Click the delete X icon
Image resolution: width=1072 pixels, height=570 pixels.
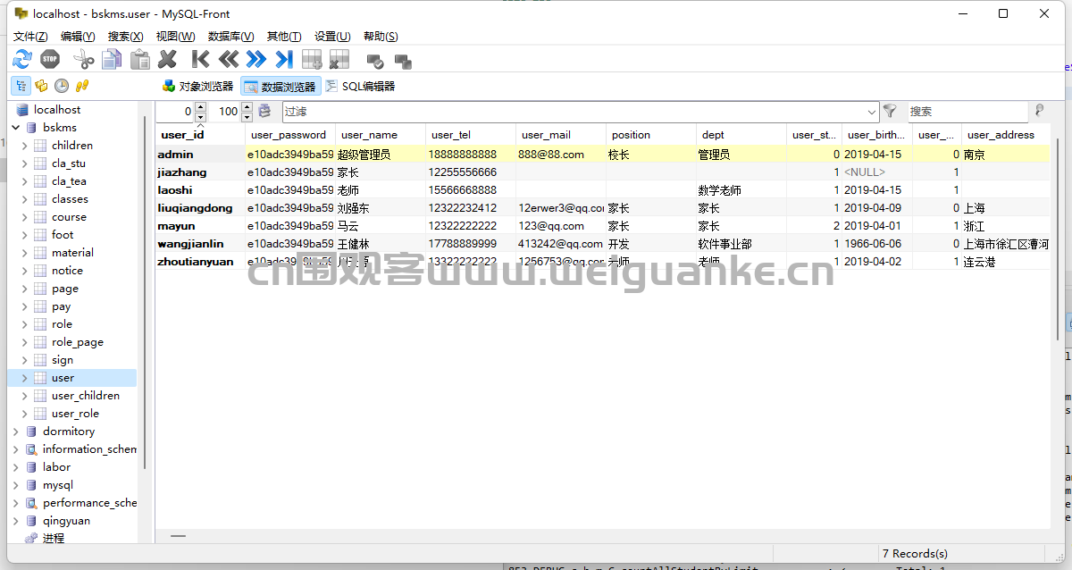coord(167,60)
